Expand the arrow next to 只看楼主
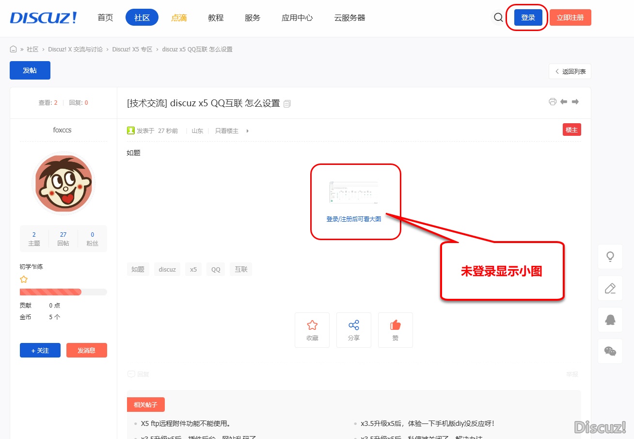Viewport: 634px width, 439px height. coord(248,131)
